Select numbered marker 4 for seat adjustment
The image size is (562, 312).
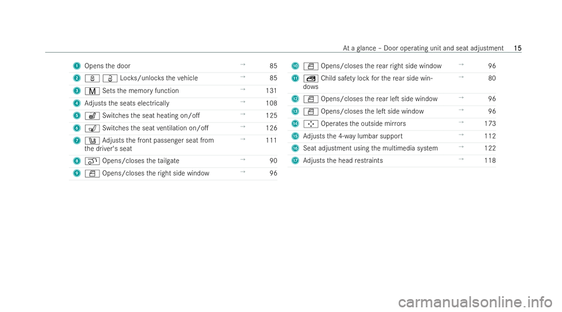(x=77, y=103)
